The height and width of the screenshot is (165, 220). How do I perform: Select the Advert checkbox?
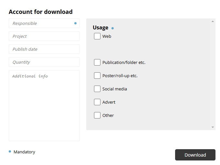(97, 102)
